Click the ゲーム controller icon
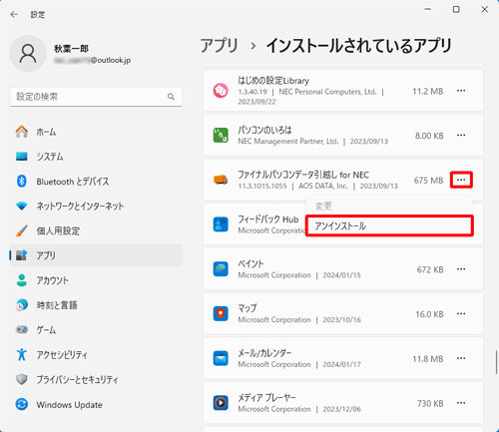The height and width of the screenshot is (432, 499). point(22,329)
